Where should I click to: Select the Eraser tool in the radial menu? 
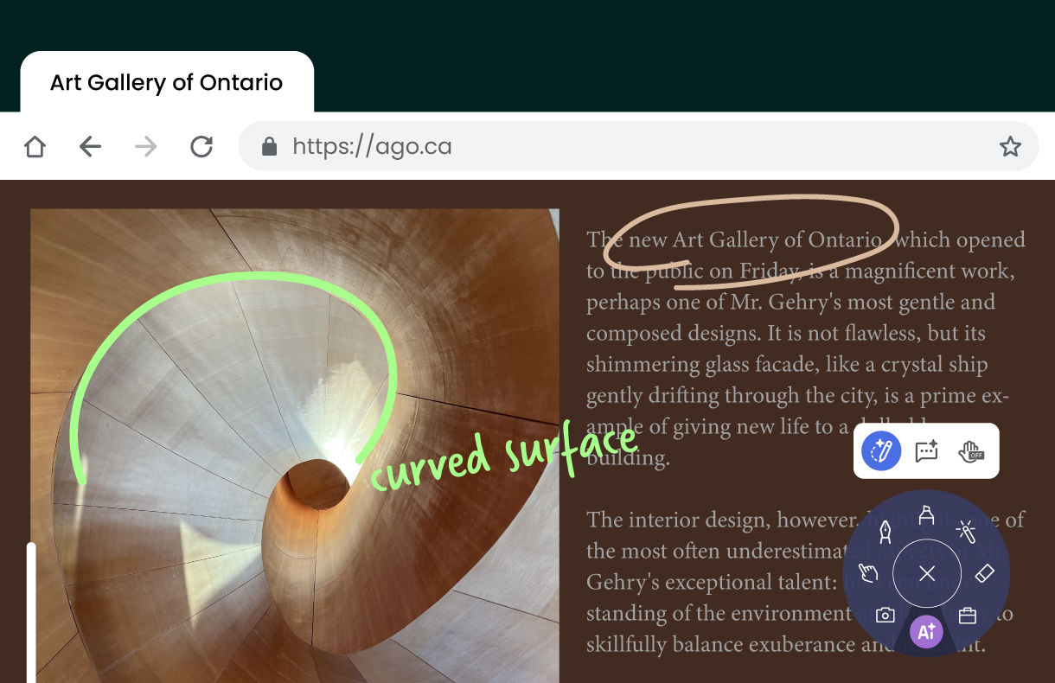pyautogui.click(x=986, y=573)
